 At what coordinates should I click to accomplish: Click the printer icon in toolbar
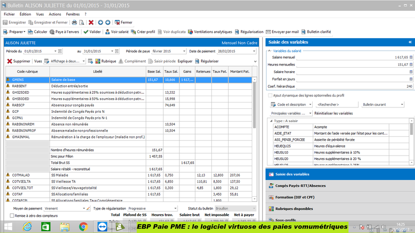click(74, 23)
